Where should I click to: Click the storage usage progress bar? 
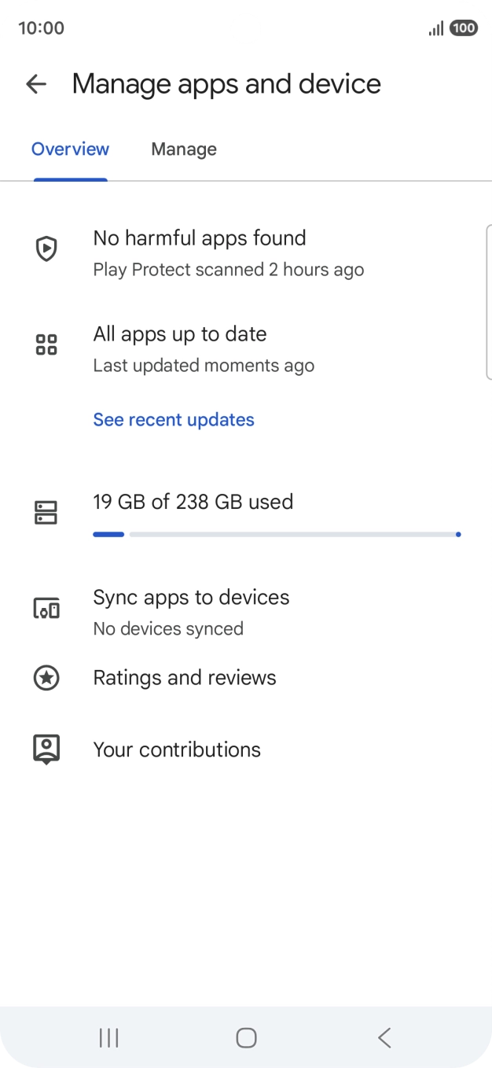pyautogui.click(x=277, y=535)
